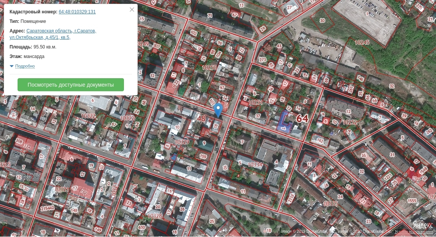The width and height of the screenshot is (436, 237).
Task: Open cadastral number 64:48:010329:131 link
Action: click(77, 12)
